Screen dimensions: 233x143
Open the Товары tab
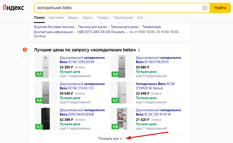click(x=103, y=18)
